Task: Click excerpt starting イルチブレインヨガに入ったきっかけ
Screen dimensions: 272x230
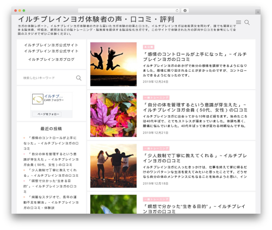Action: tap(195, 172)
